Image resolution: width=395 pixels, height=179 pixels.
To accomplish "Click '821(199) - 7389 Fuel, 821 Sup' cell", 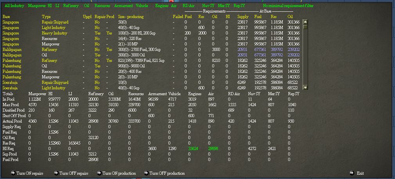I will coord(141,61).
